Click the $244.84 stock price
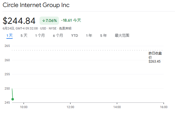This screenshot has width=175, height=114. (x=19, y=21)
